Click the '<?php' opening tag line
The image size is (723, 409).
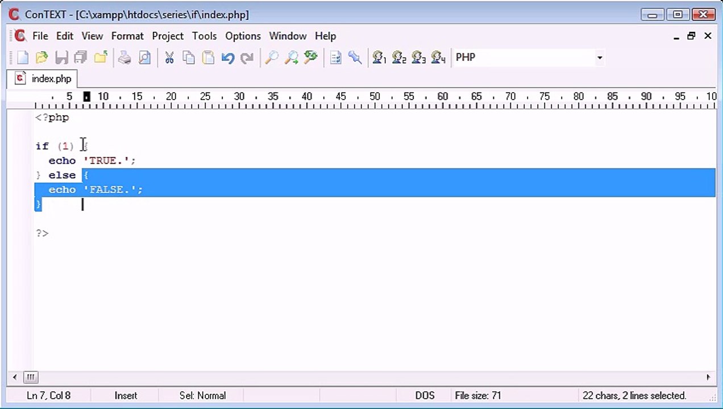pos(52,118)
